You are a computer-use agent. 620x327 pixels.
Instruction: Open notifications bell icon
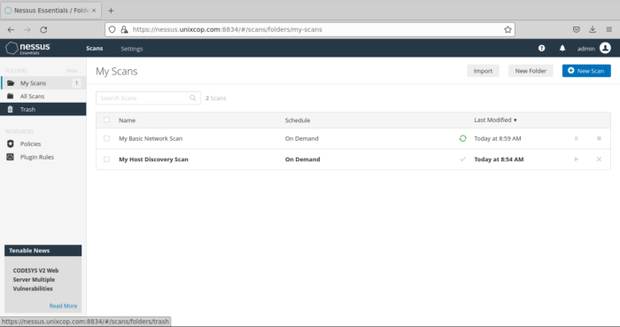pos(562,48)
